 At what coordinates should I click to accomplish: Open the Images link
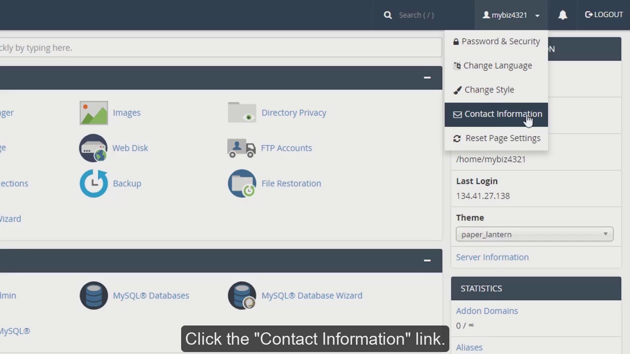point(126,113)
